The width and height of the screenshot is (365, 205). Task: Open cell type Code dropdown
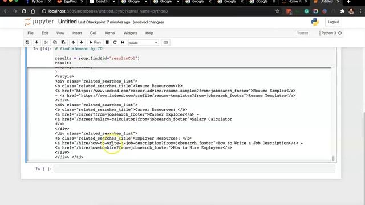[143, 43]
